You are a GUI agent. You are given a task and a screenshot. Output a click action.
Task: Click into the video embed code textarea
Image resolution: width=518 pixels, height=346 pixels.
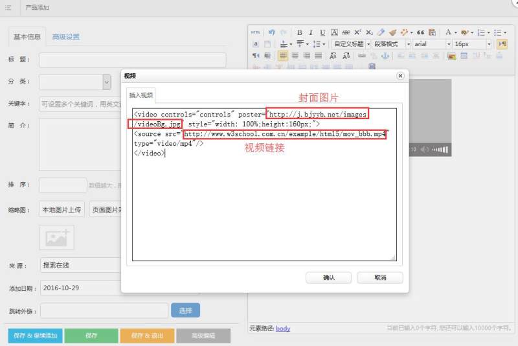tap(264, 207)
